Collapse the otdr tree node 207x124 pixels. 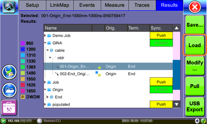[x=50, y=58]
